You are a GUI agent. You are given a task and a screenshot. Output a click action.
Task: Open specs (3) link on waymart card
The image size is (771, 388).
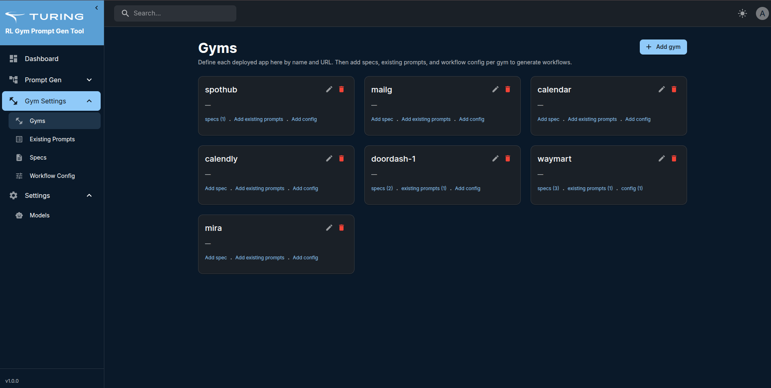click(548, 188)
